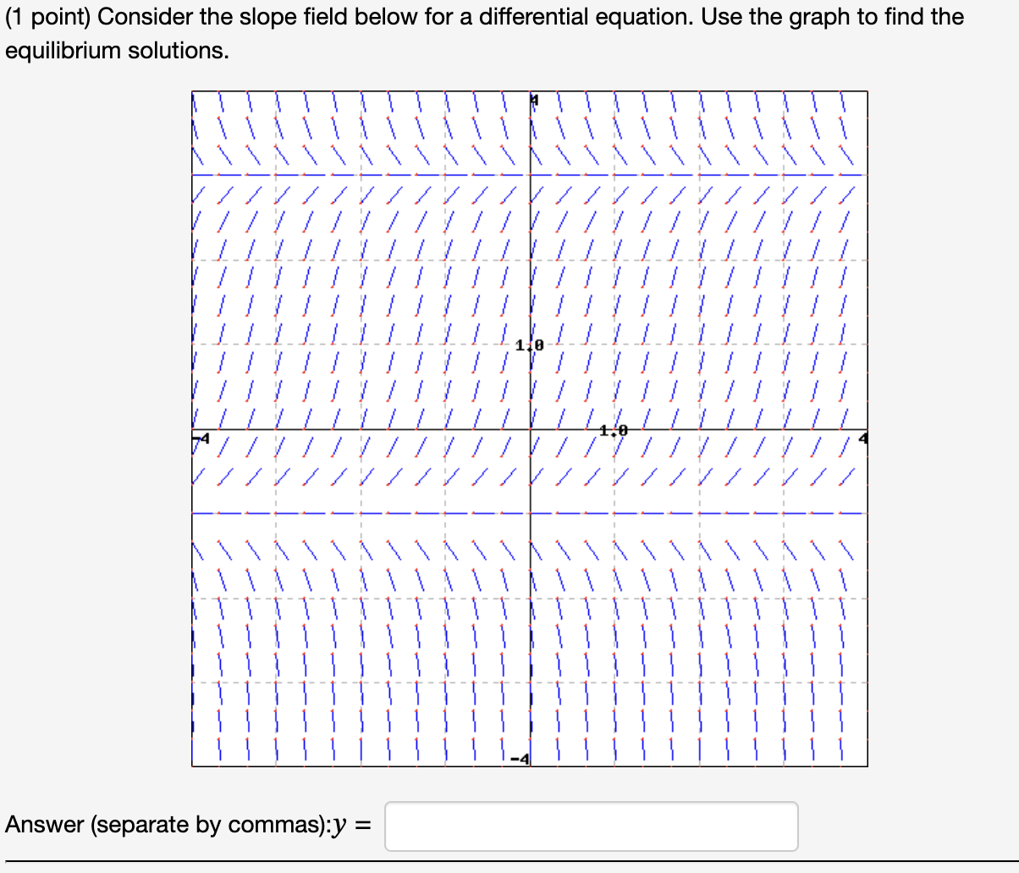1019x873 pixels.
Task: Click the 4 label at the top axis
Action: (x=532, y=99)
